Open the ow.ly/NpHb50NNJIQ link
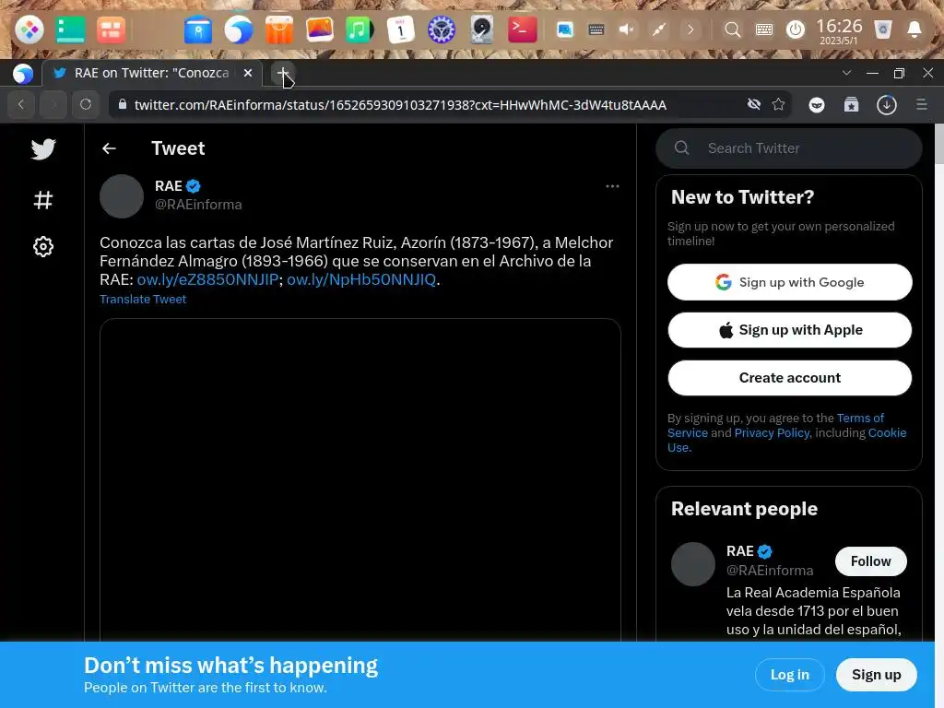The height and width of the screenshot is (708, 944). click(361, 279)
